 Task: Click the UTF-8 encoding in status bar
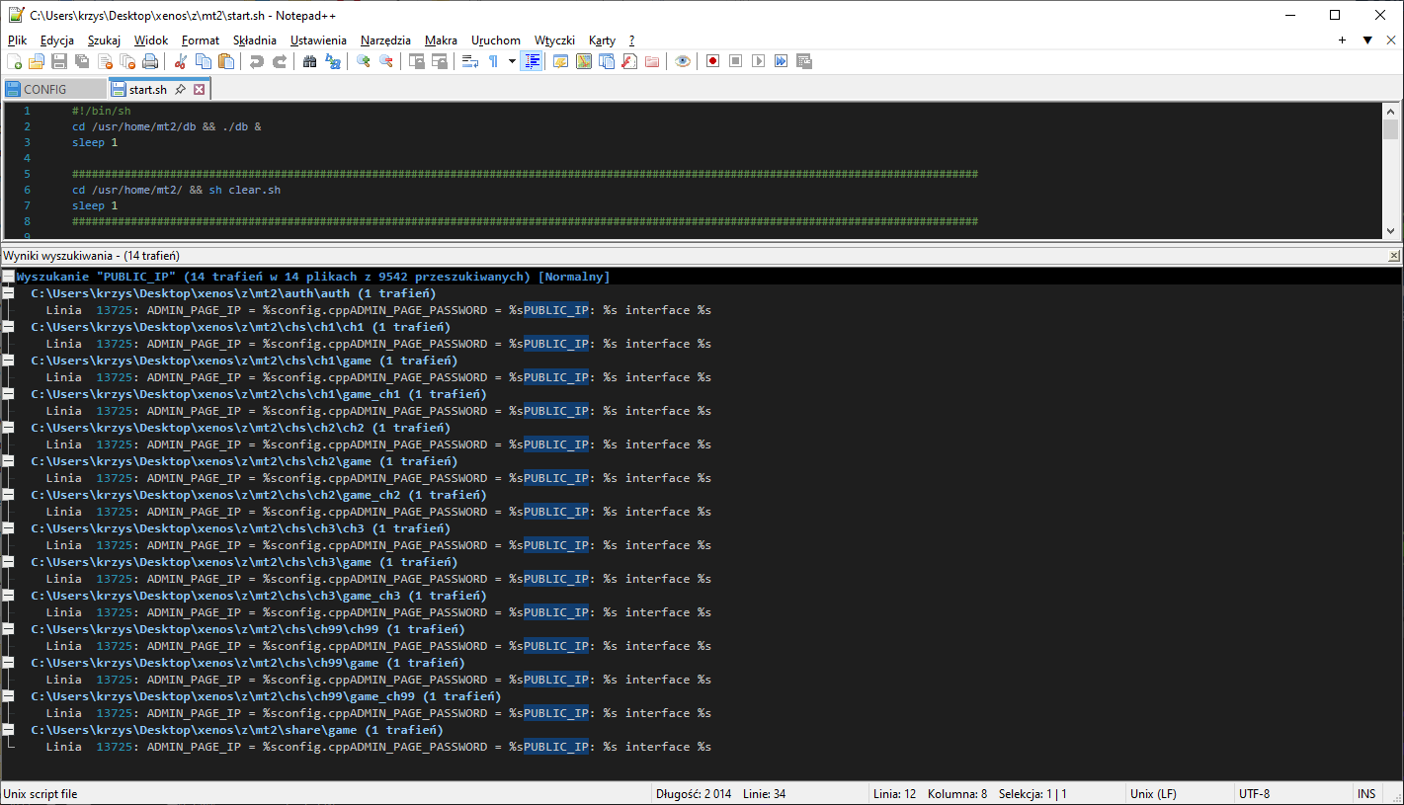[x=1254, y=793]
